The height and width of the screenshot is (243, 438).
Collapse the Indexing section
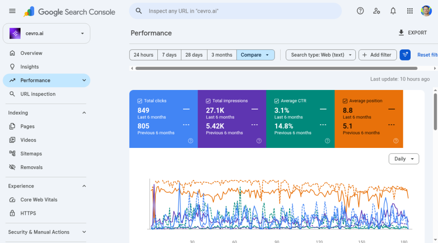click(84, 113)
